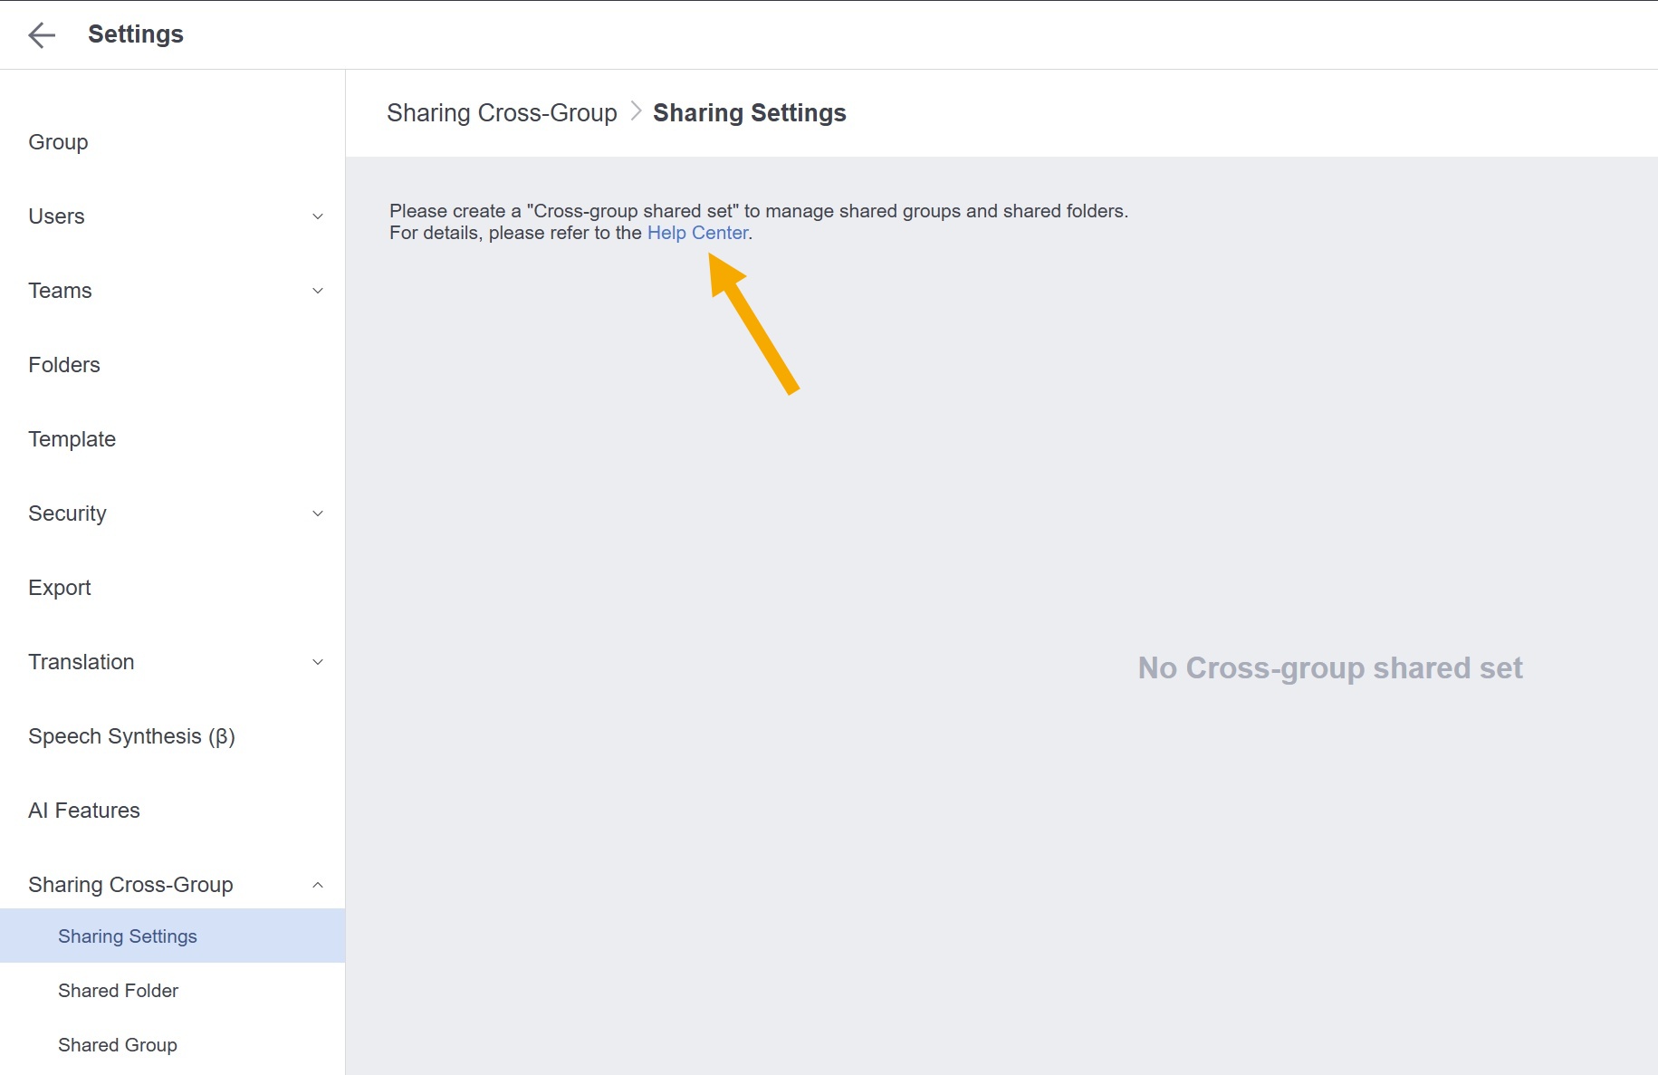Click Sharing Cross-Group in the breadcrumb
Screen dimensions: 1658x1075
[x=502, y=112]
